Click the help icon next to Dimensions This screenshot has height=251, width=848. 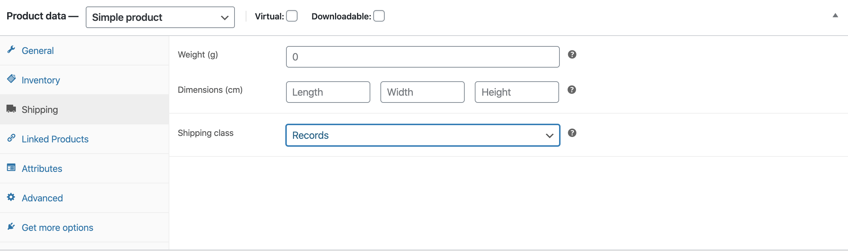pyautogui.click(x=572, y=90)
